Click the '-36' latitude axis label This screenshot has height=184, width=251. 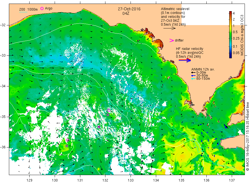[3, 147]
